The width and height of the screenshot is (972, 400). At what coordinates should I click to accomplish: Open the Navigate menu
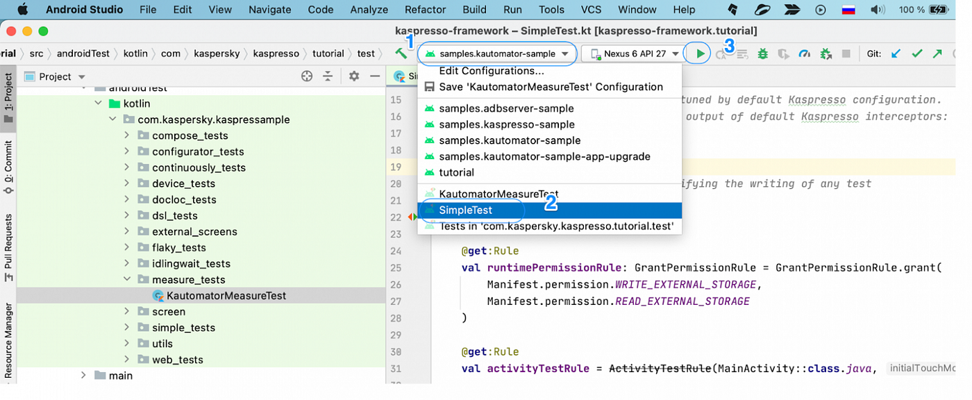pyautogui.click(x=270, y=10)
